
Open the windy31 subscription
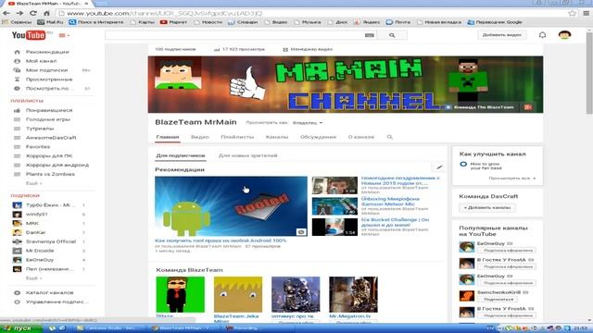[36, 214]
